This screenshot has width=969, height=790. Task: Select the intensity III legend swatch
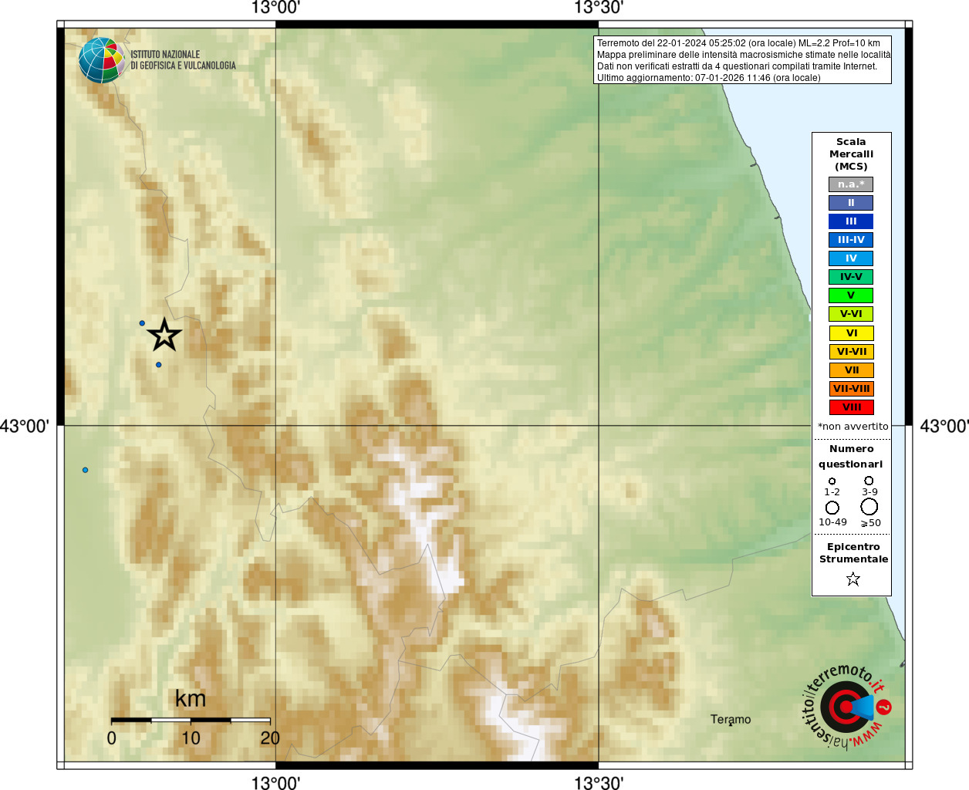coord(851,221)
